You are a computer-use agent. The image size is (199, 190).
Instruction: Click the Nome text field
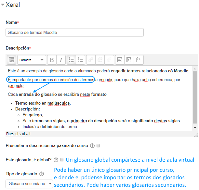tap(75, 33)
